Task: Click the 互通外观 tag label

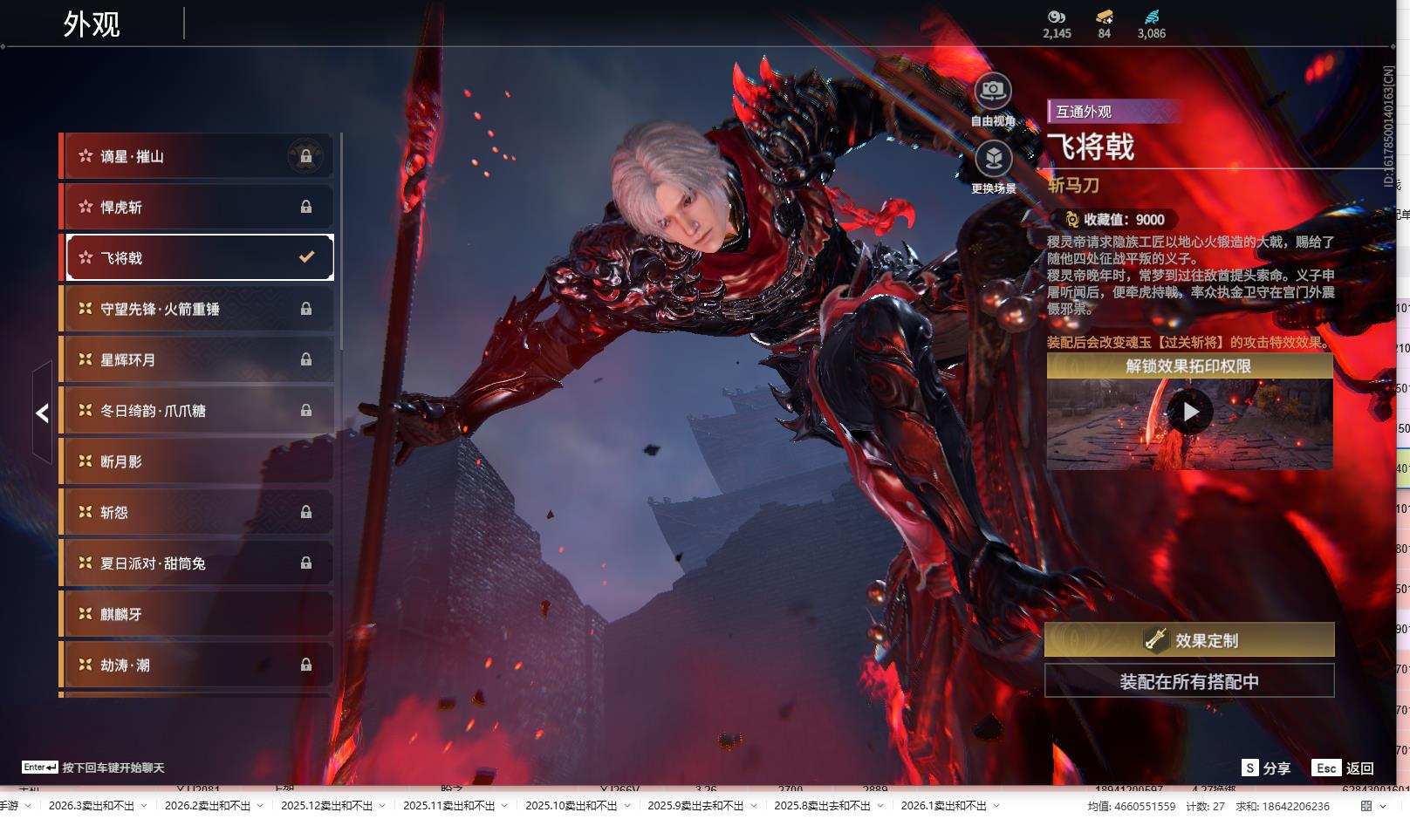Action: [1084, 112]
